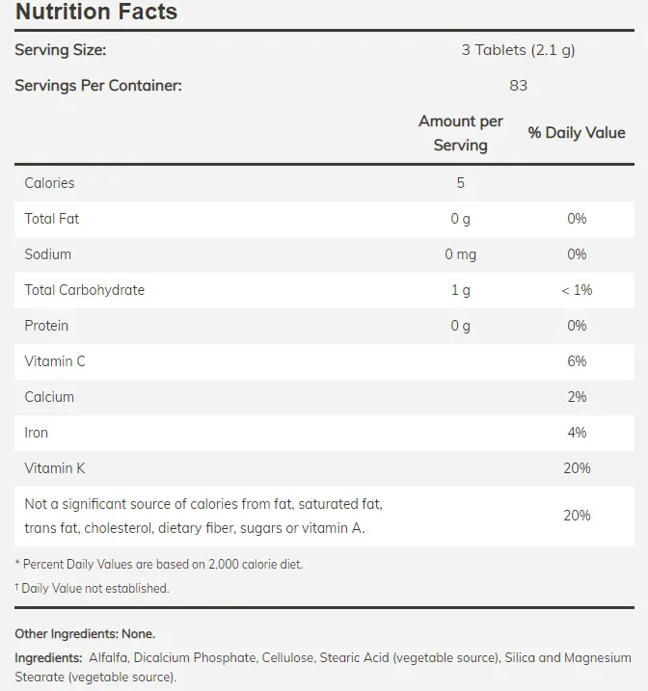Click the % Daily Value column header
The image size is (648, 691).
(577, 133)
